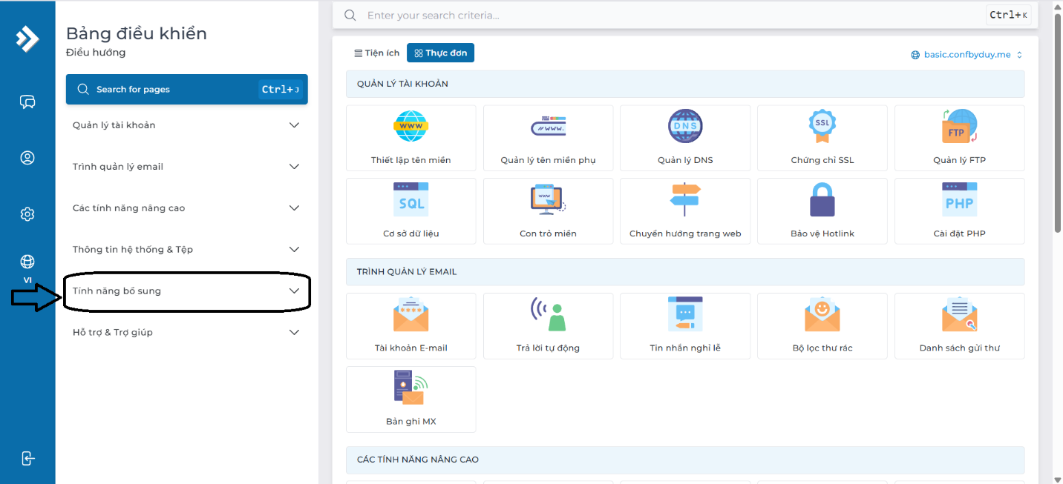1063x484 pixels.
Task: Select the Bảo vệ Hotlink padlock icon
Action: (822, 200)
